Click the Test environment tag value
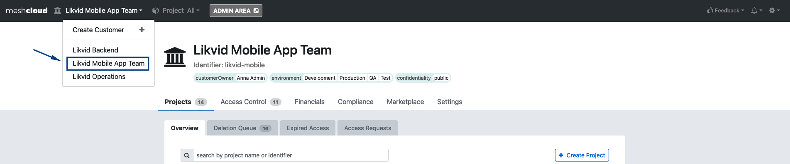 pos(386,78)
